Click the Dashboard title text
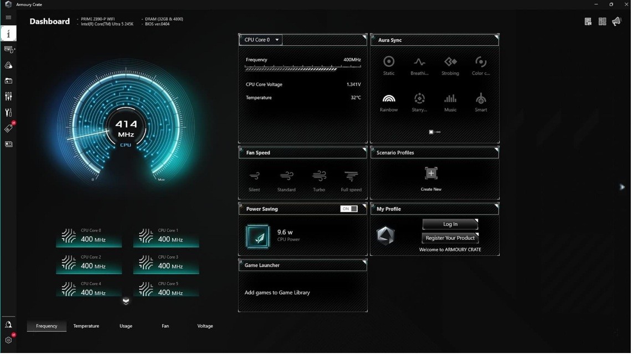Viewport: 638px width, 358px height. [x=50, y=22]
